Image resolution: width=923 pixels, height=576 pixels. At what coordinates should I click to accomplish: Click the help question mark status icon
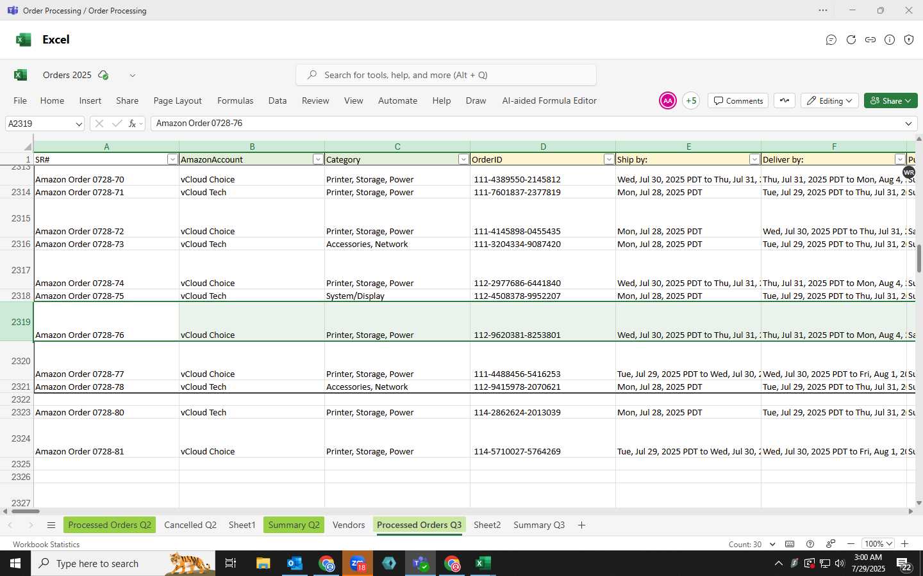[x=810, y=544]
